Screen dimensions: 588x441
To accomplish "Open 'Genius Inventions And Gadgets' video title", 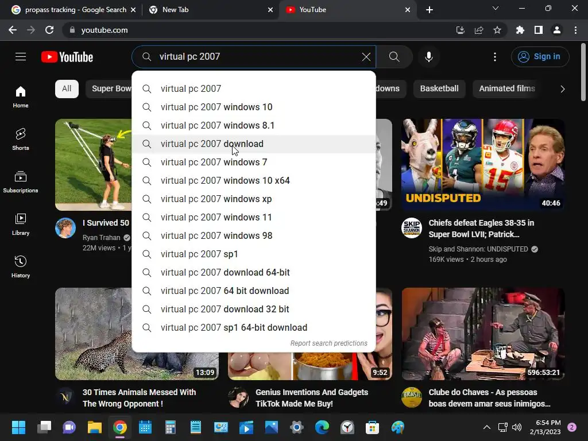I will coord(312,398).
